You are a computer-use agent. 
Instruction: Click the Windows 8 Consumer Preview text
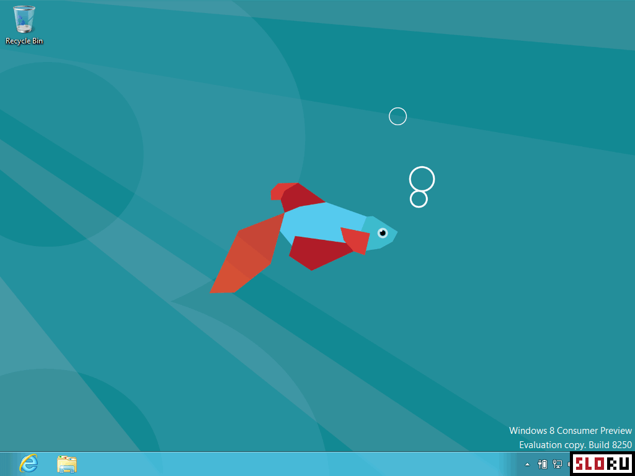(570, 430)
